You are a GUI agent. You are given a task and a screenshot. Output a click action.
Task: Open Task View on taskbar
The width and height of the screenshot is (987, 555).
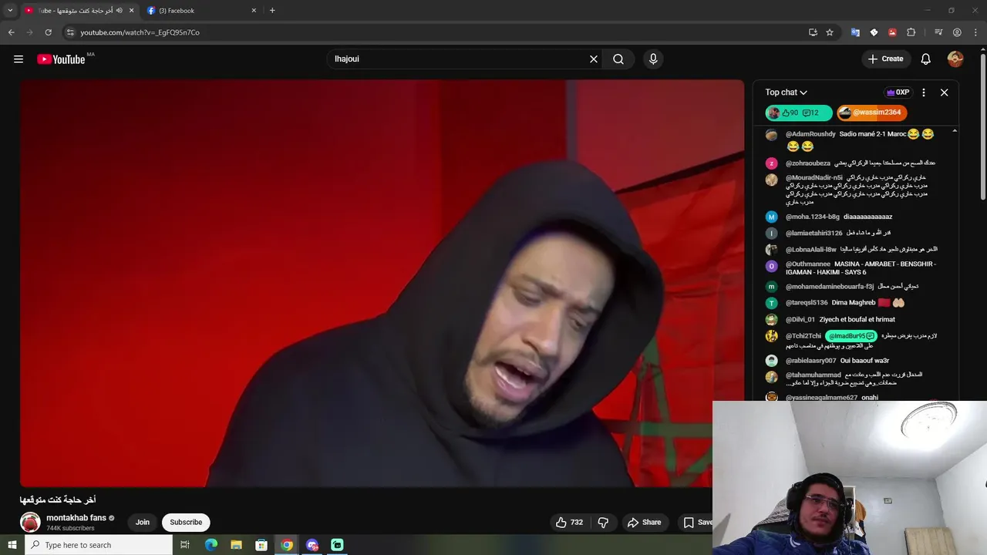click(185, 545)
